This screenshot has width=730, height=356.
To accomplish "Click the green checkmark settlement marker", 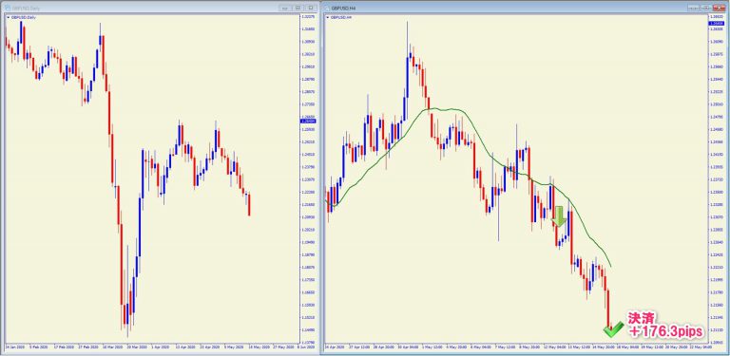I will (613, 329).
